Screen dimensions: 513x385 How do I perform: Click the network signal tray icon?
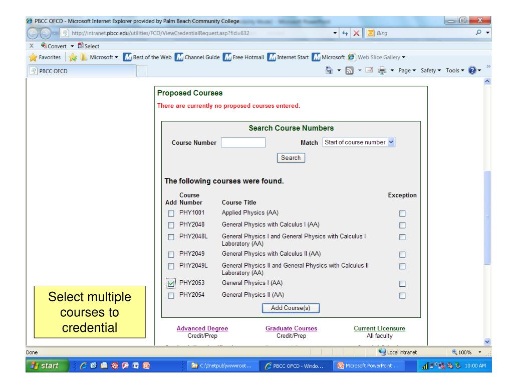[425, 366]
